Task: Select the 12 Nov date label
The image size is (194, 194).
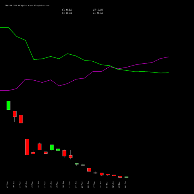Action: coord(26,185)
